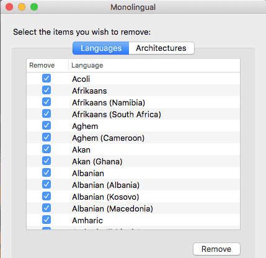Switch to the Architectures tab
The width and height of the screenshot is (266, 258).
click(x=161, y=48)
